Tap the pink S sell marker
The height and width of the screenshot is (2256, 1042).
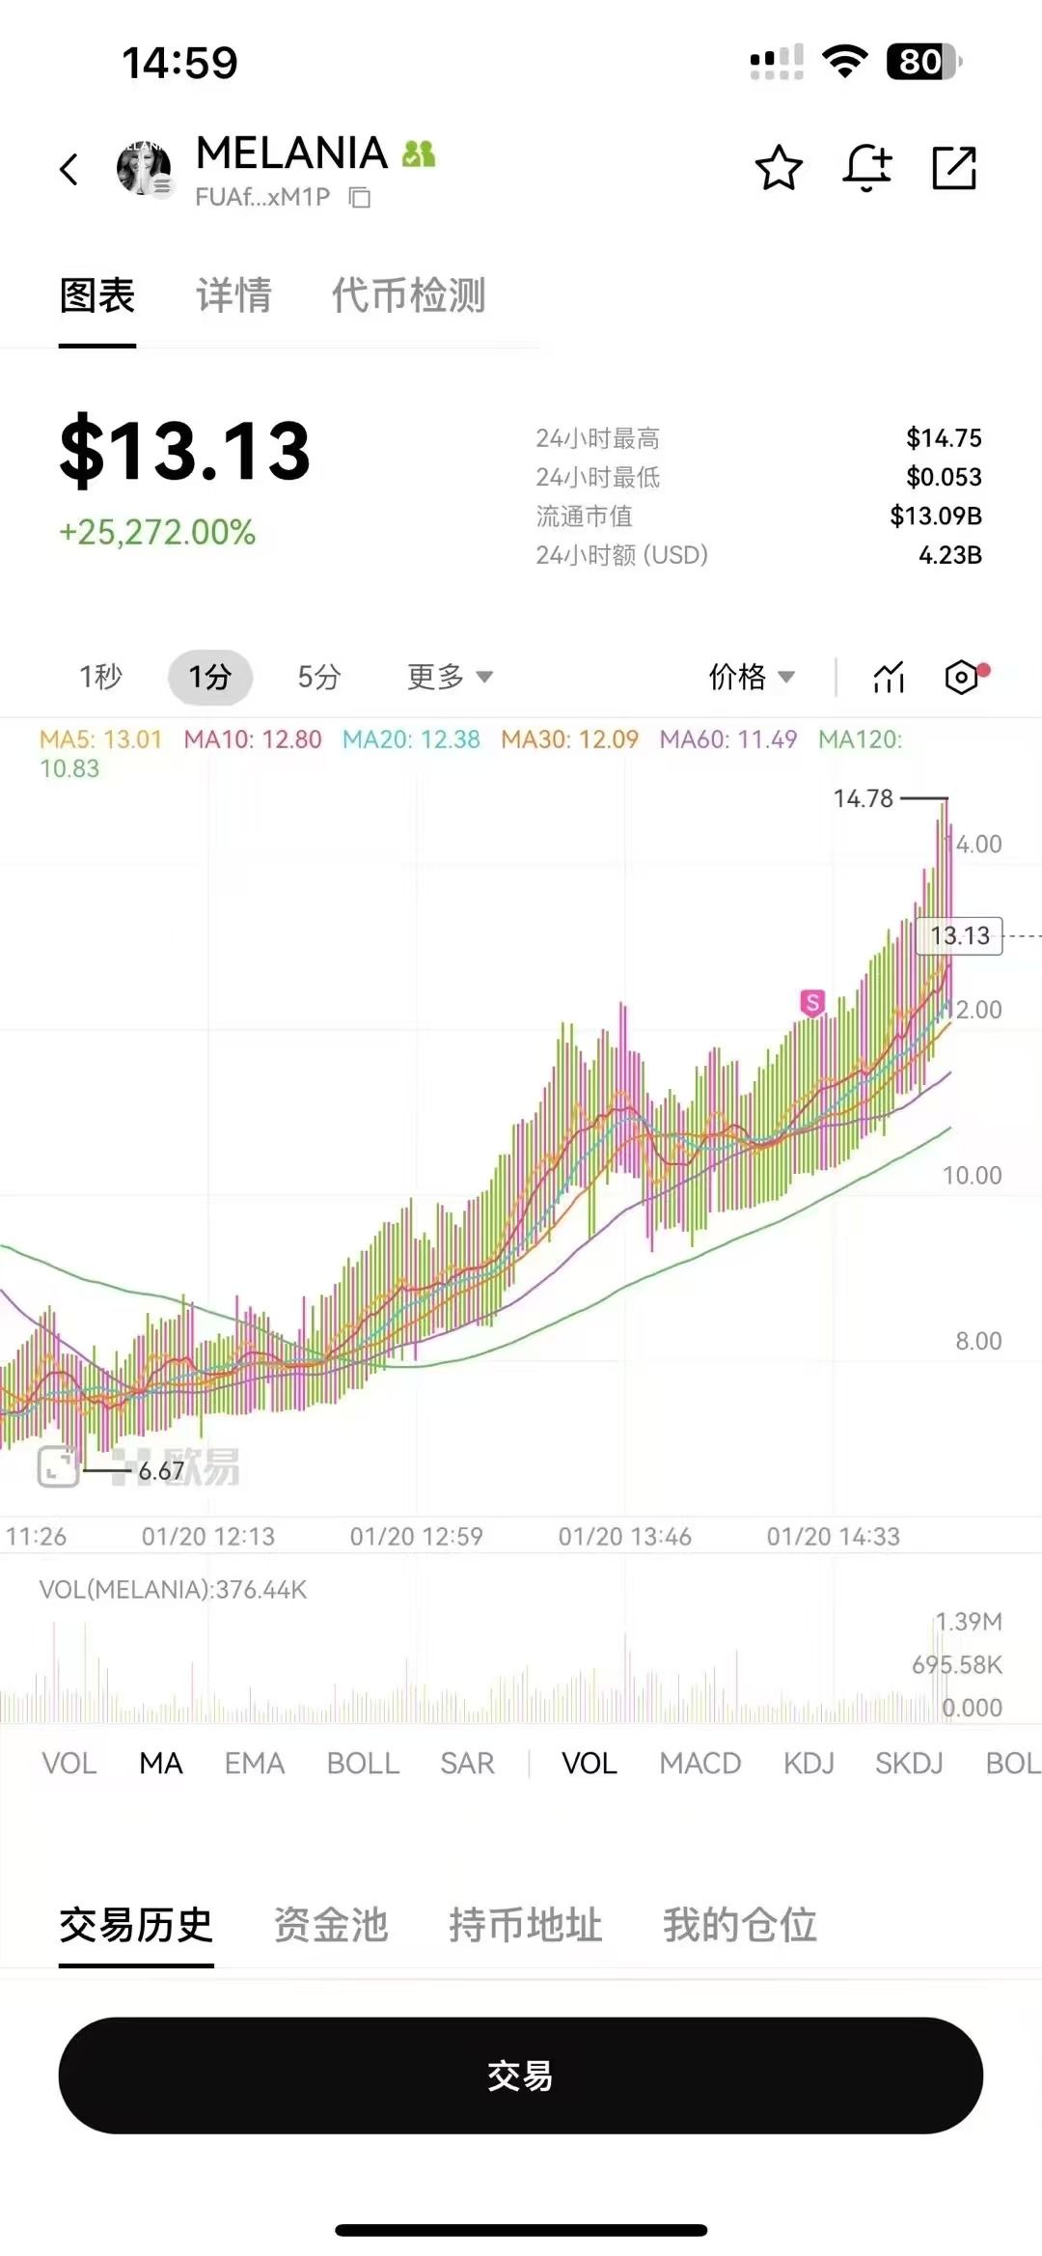[812, 1003]
